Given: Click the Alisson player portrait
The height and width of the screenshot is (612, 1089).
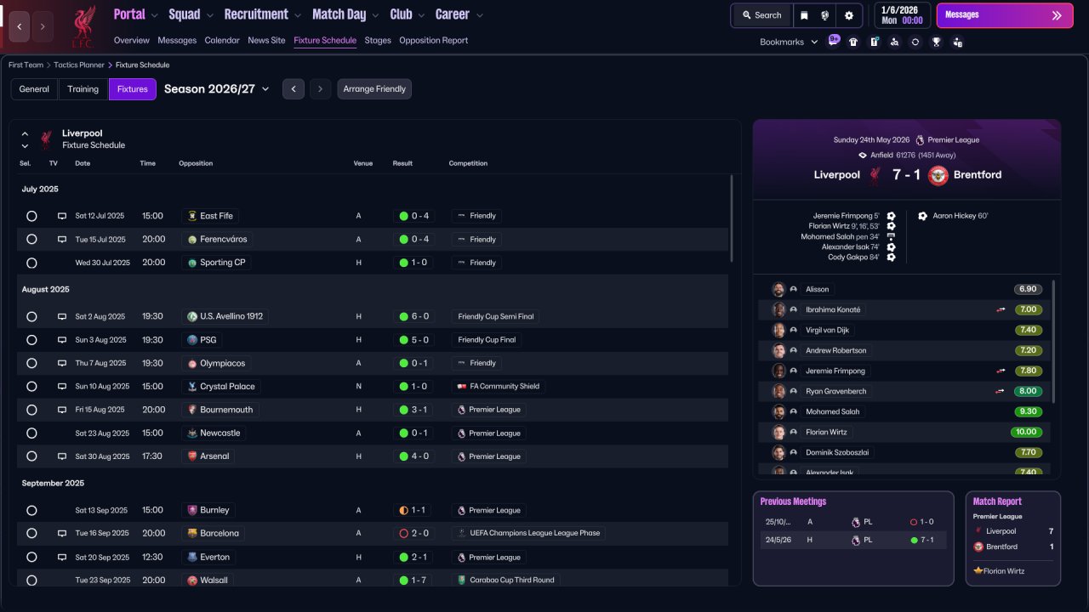Looking at the screenshot, I should (x=778, y=289).
